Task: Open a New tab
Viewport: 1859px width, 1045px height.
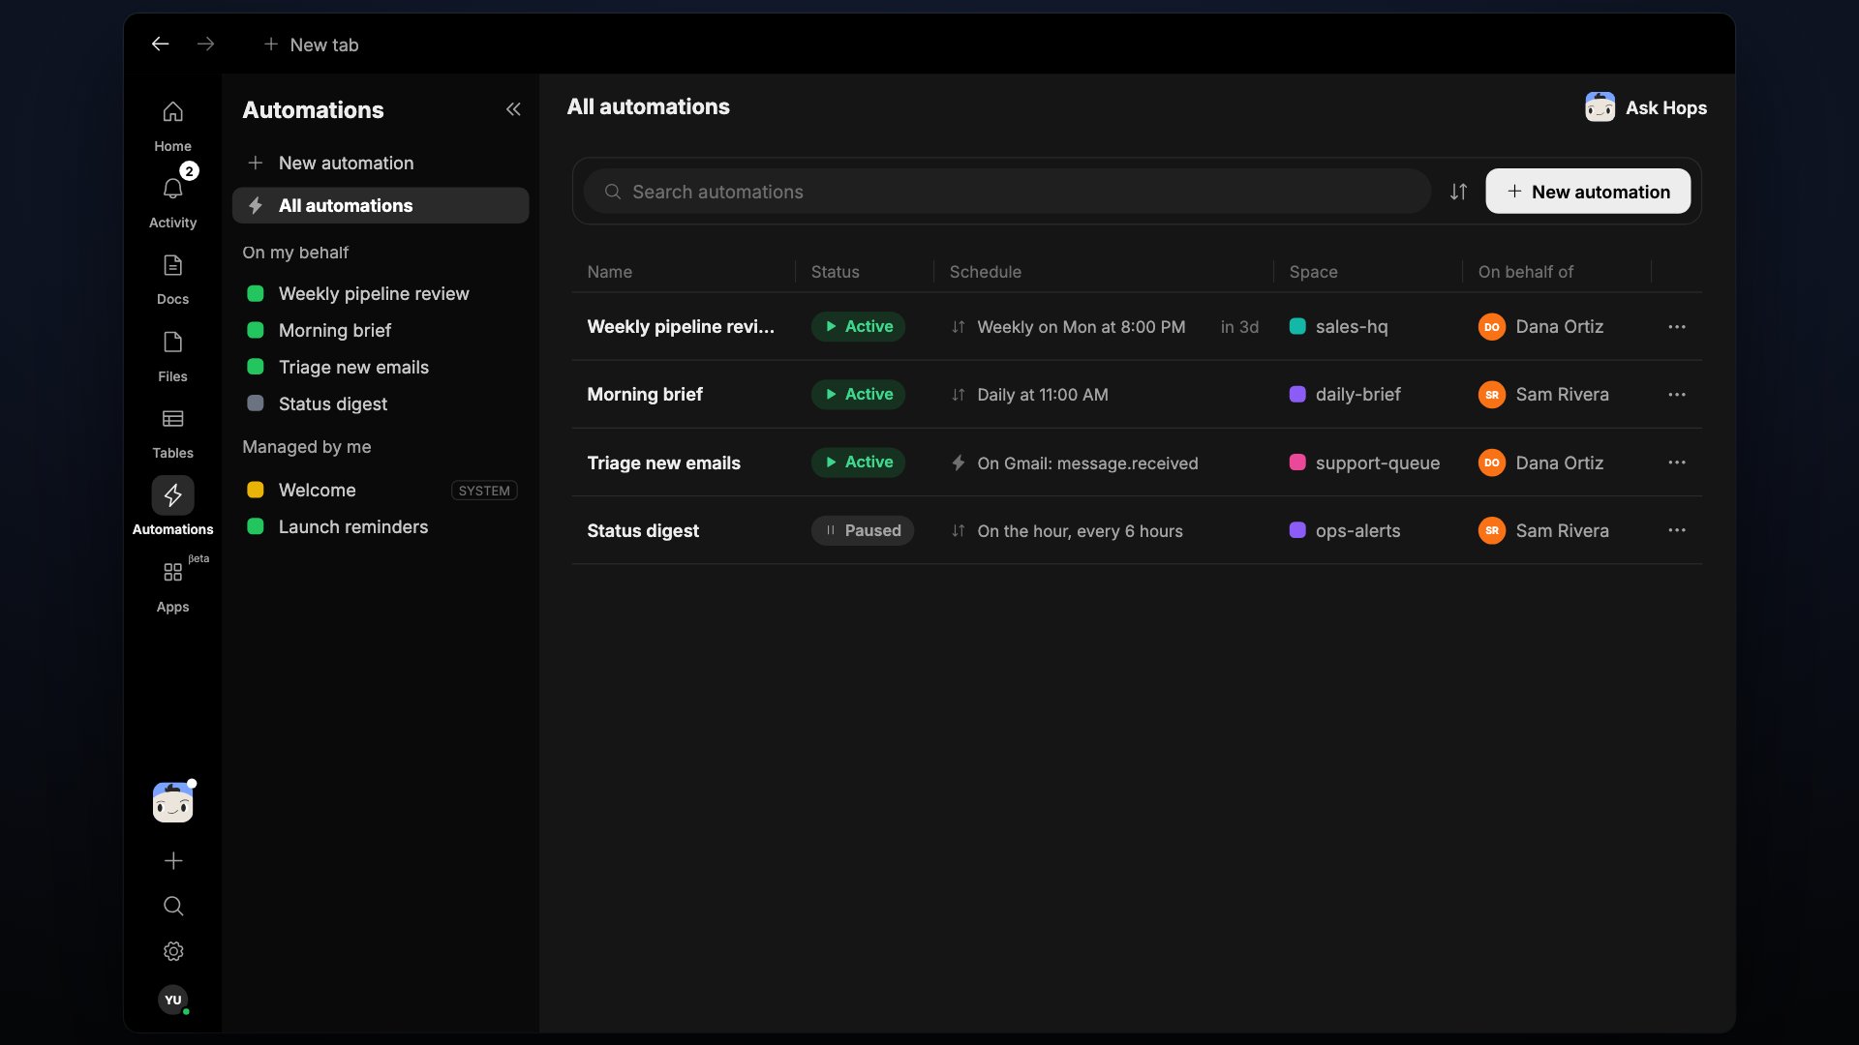Action: click(x=311, y=45)
